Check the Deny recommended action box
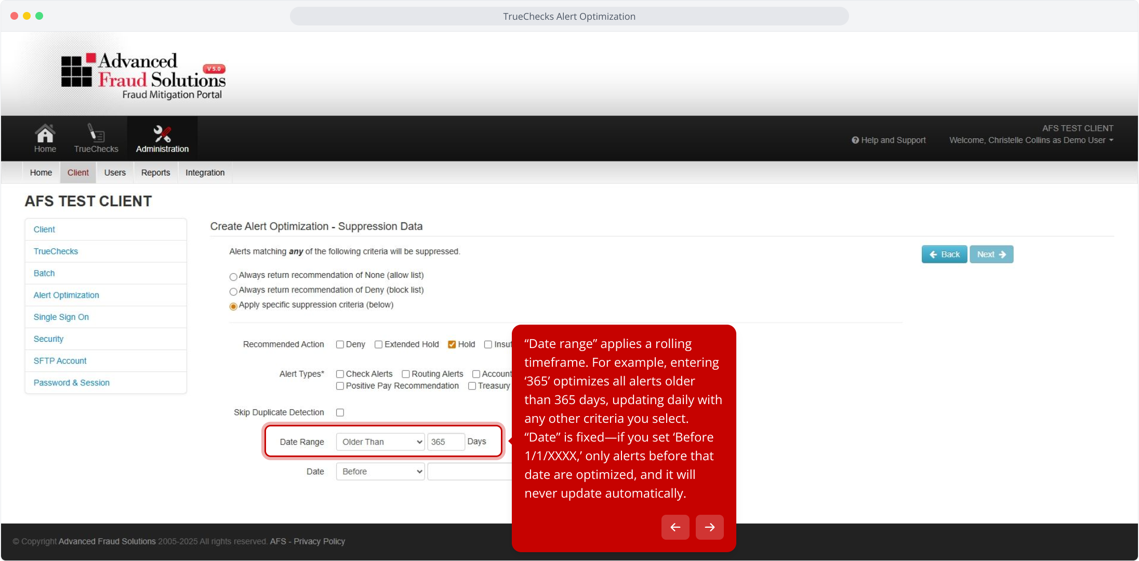This screenshot has height=561, width=1139. click(340, 344)
